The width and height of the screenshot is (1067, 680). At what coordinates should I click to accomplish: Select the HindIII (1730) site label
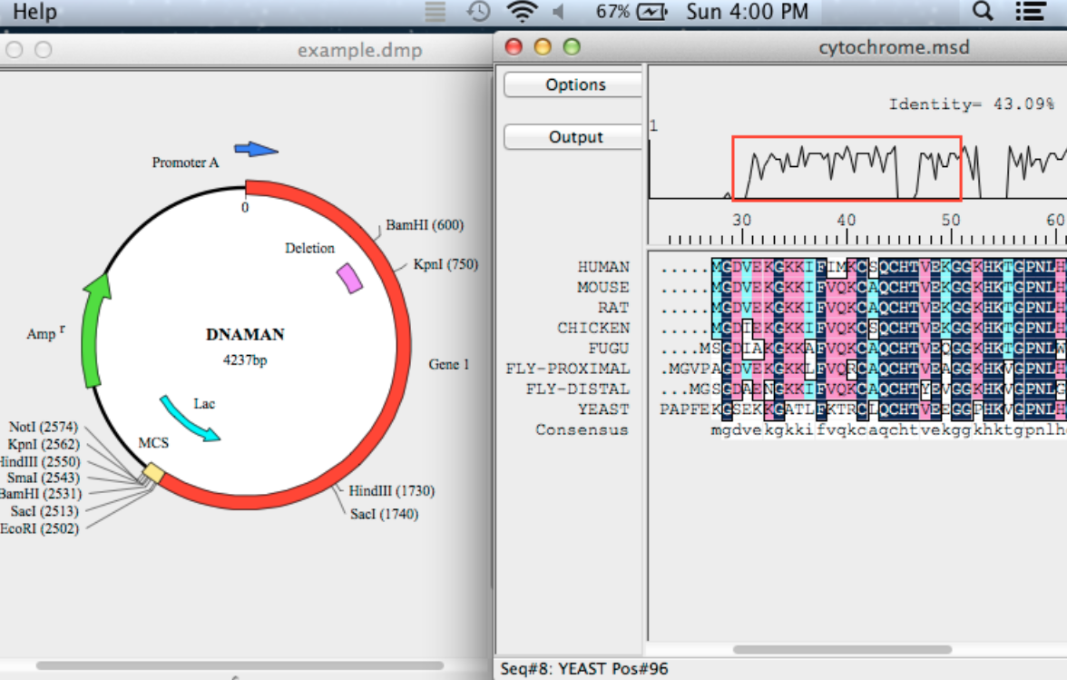point(391,491)
